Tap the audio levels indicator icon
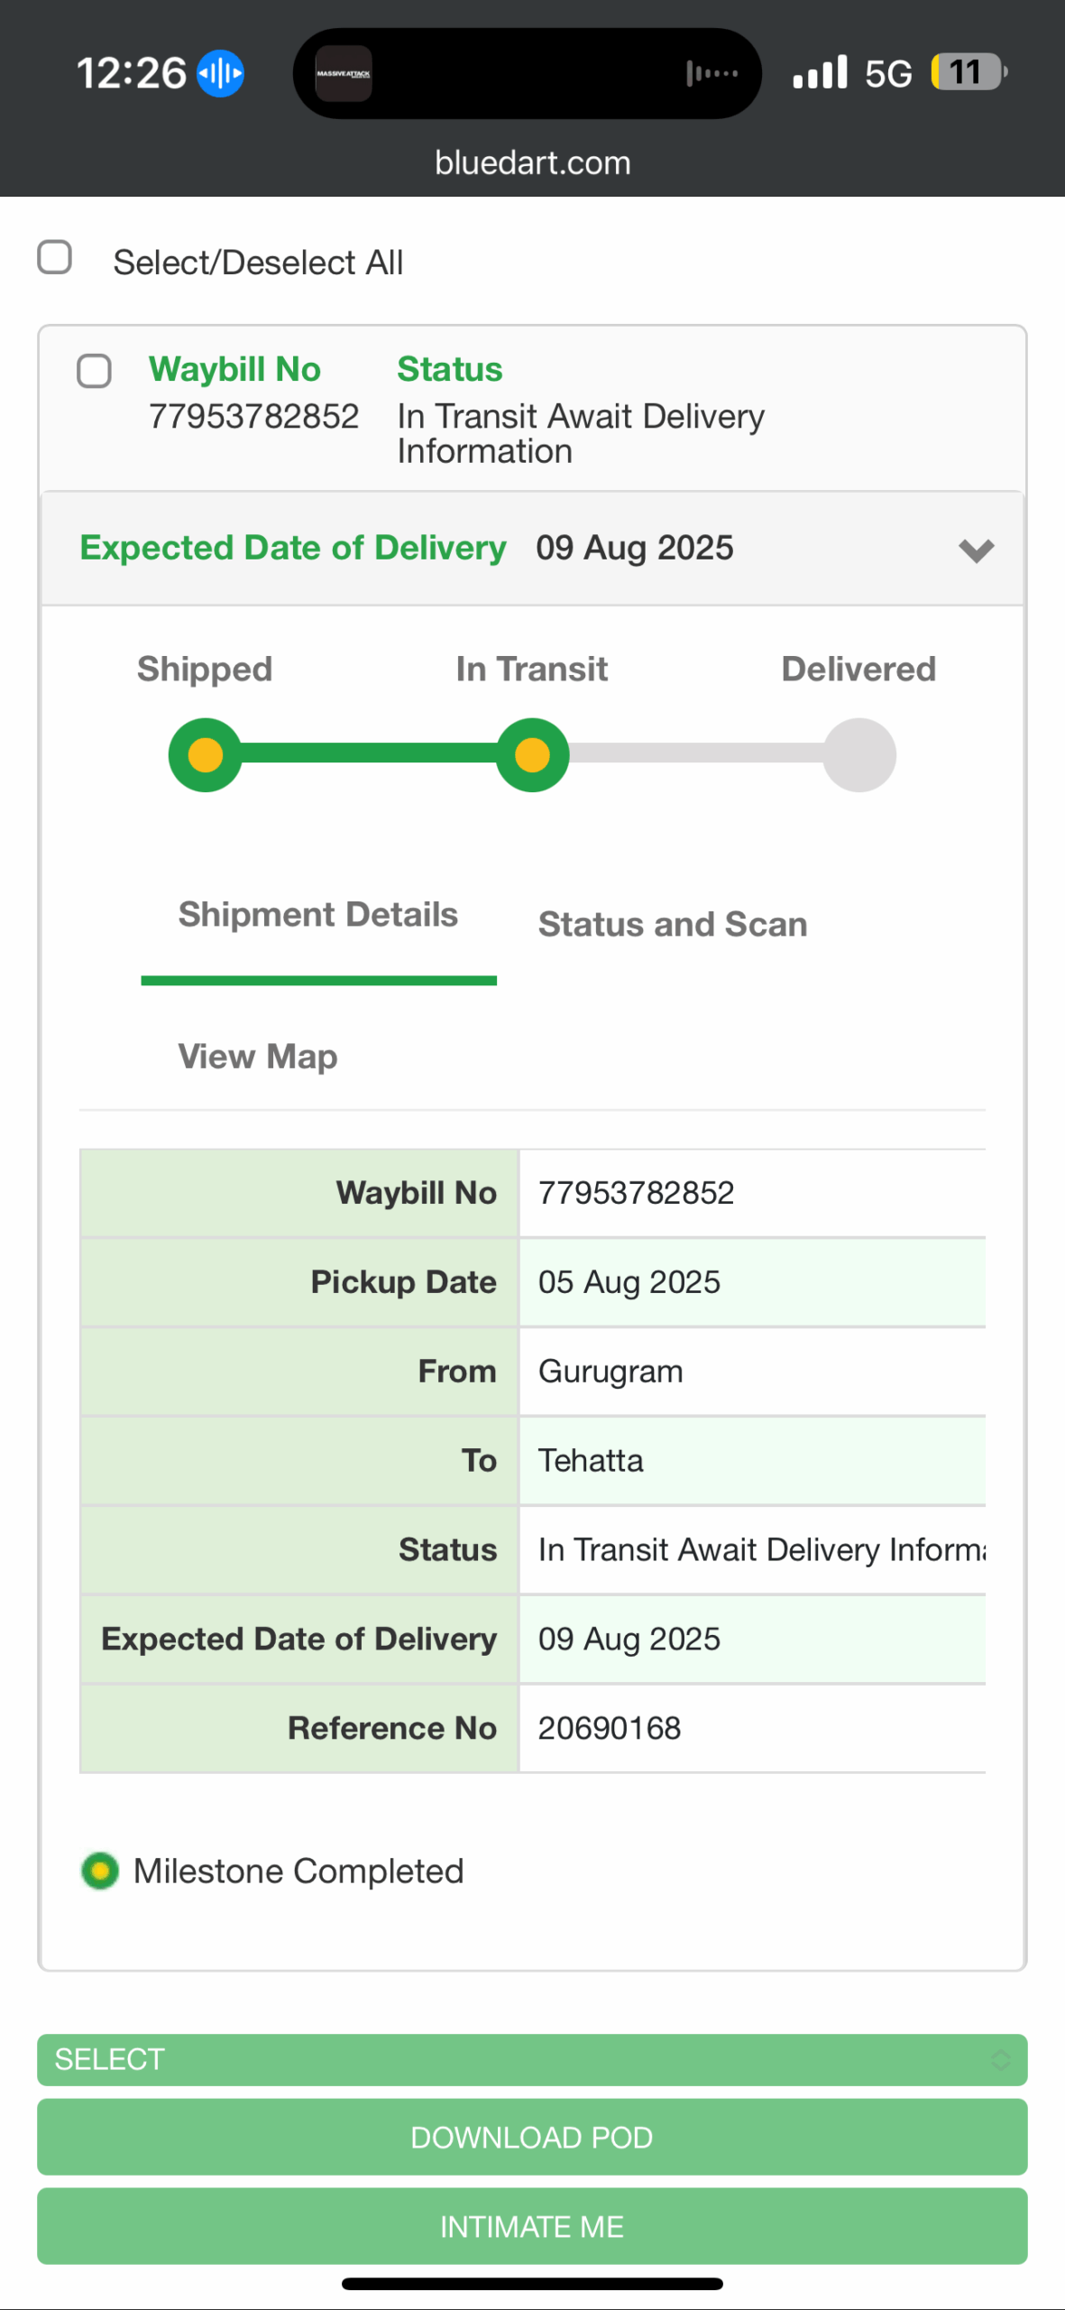This screenshot has height=2310, width=1065. click(712, 73)
